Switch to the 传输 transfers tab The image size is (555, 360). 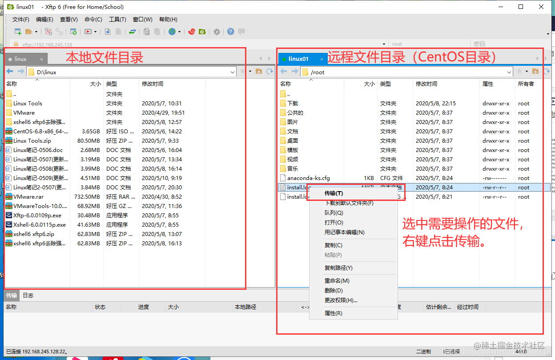[12, 295]
